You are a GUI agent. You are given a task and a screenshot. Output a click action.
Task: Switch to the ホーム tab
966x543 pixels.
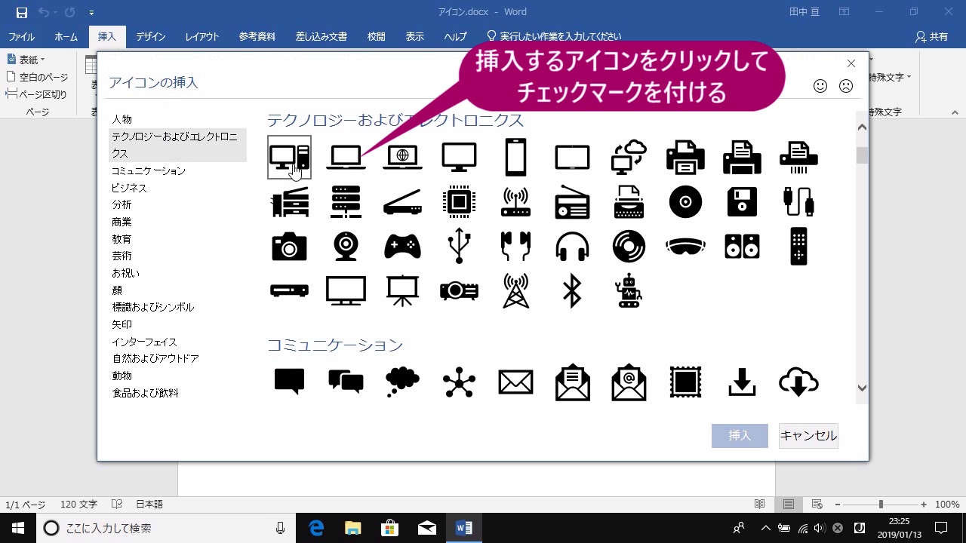click(x=66, y=36)
